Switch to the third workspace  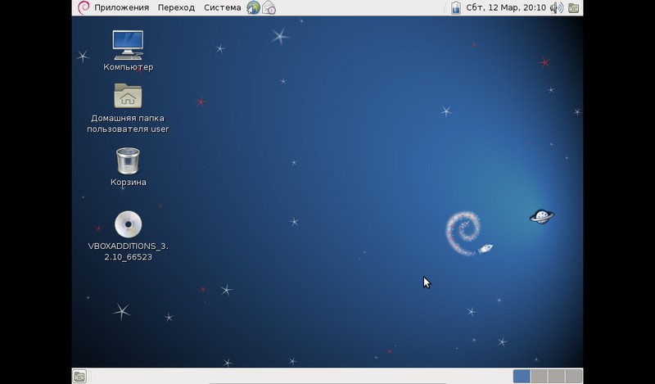click(x=557, y=376)
